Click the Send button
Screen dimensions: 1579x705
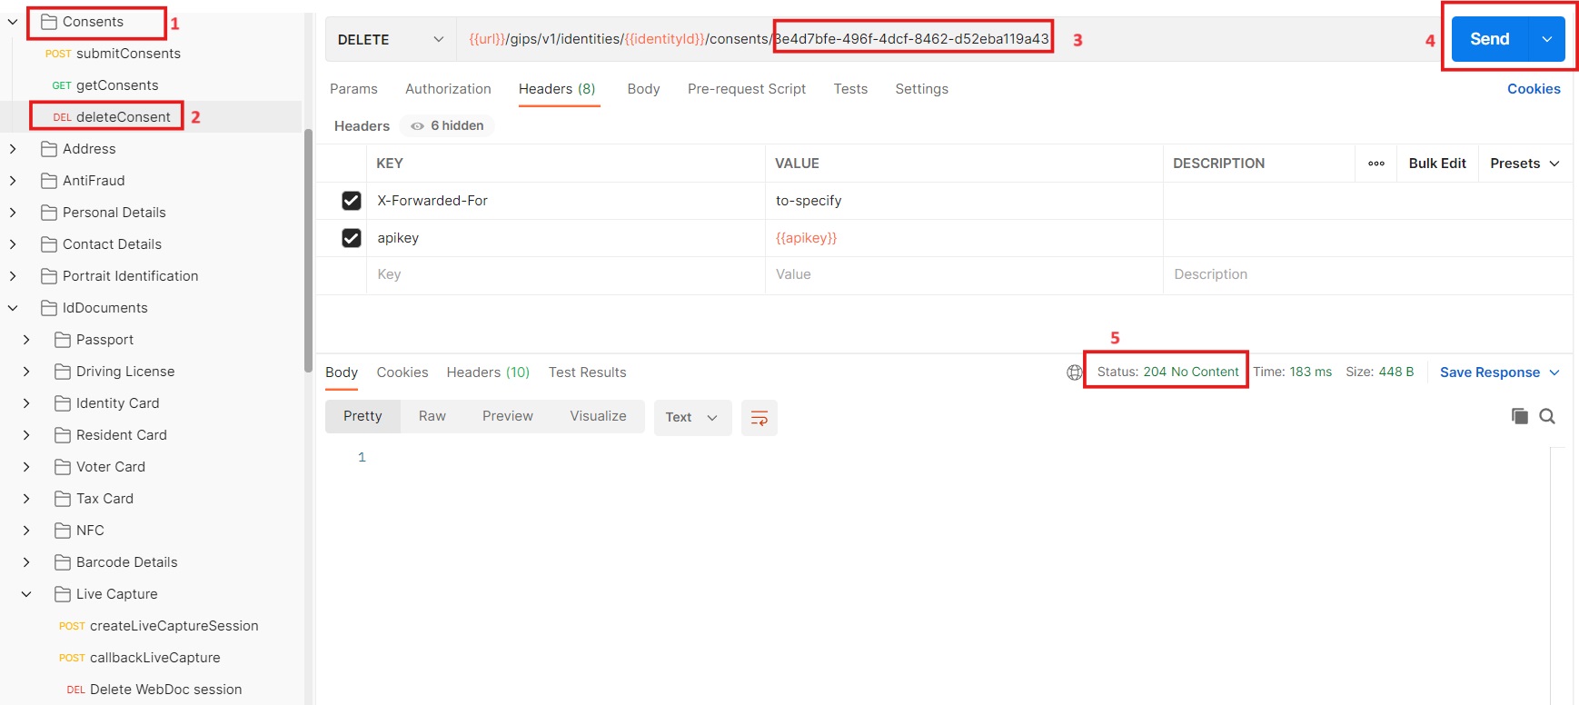[1490, 39]
